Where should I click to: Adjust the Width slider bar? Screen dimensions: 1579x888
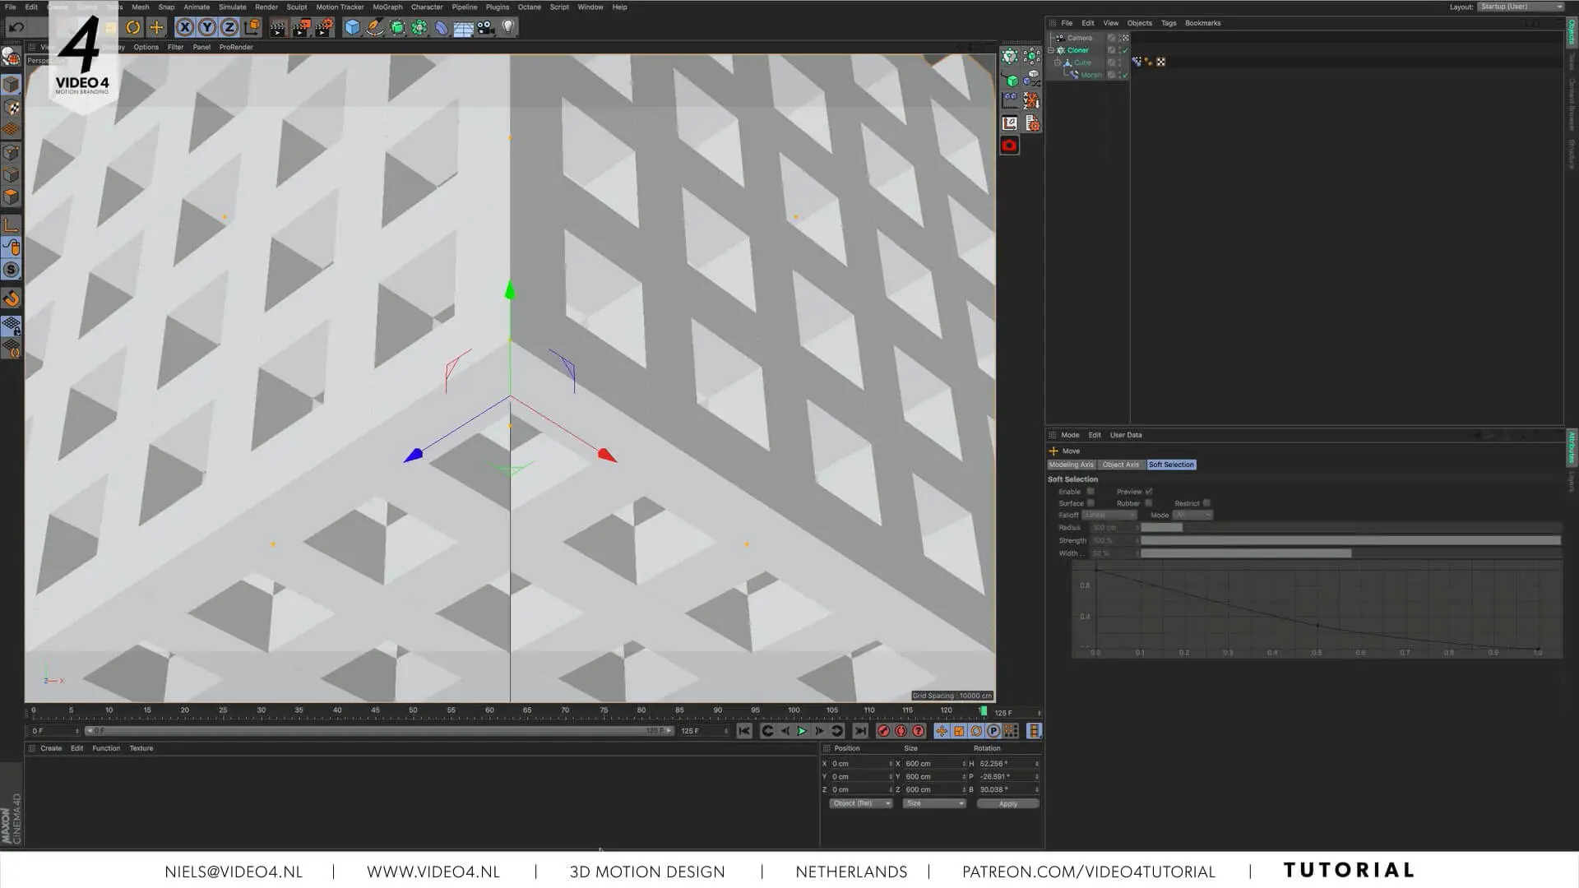point(1350,553)
